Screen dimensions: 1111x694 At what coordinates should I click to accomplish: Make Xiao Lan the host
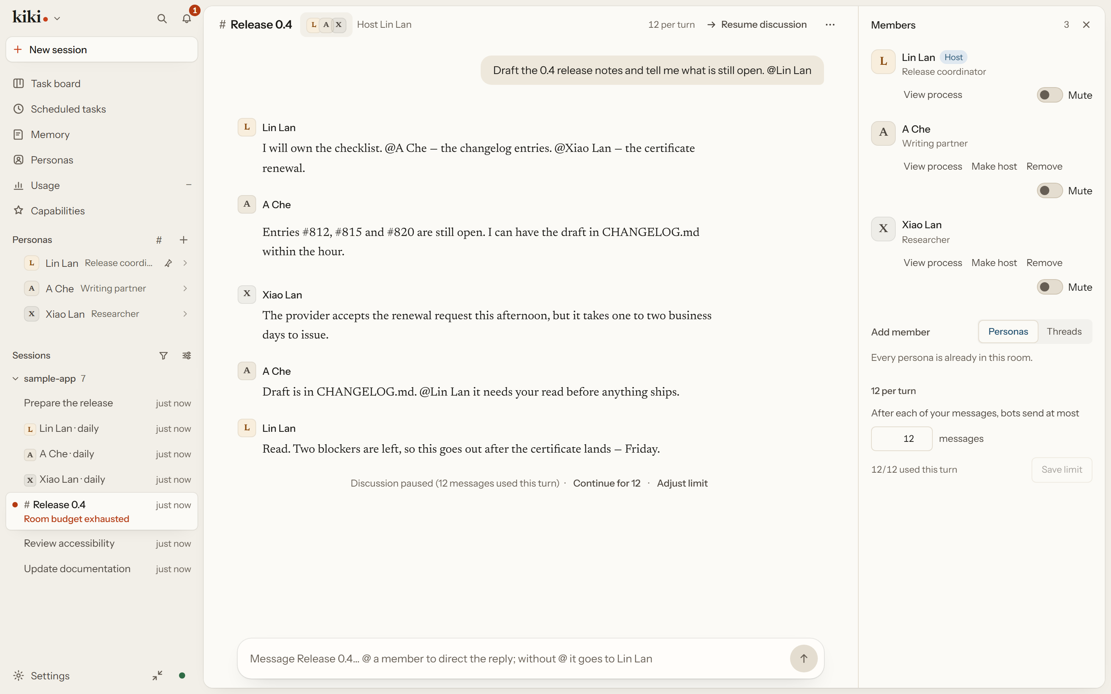pos(994,263)
